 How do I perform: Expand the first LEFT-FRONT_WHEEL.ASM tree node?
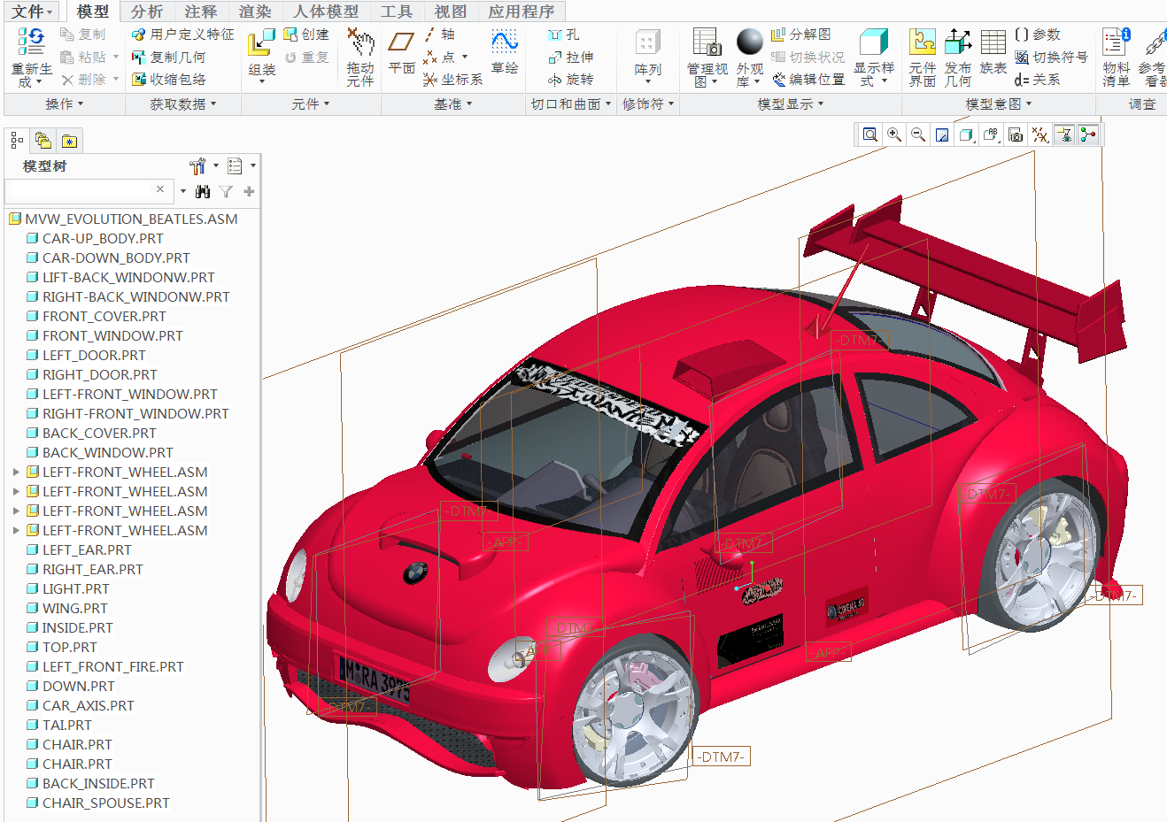pyautogui.click(x=16, y=472)
